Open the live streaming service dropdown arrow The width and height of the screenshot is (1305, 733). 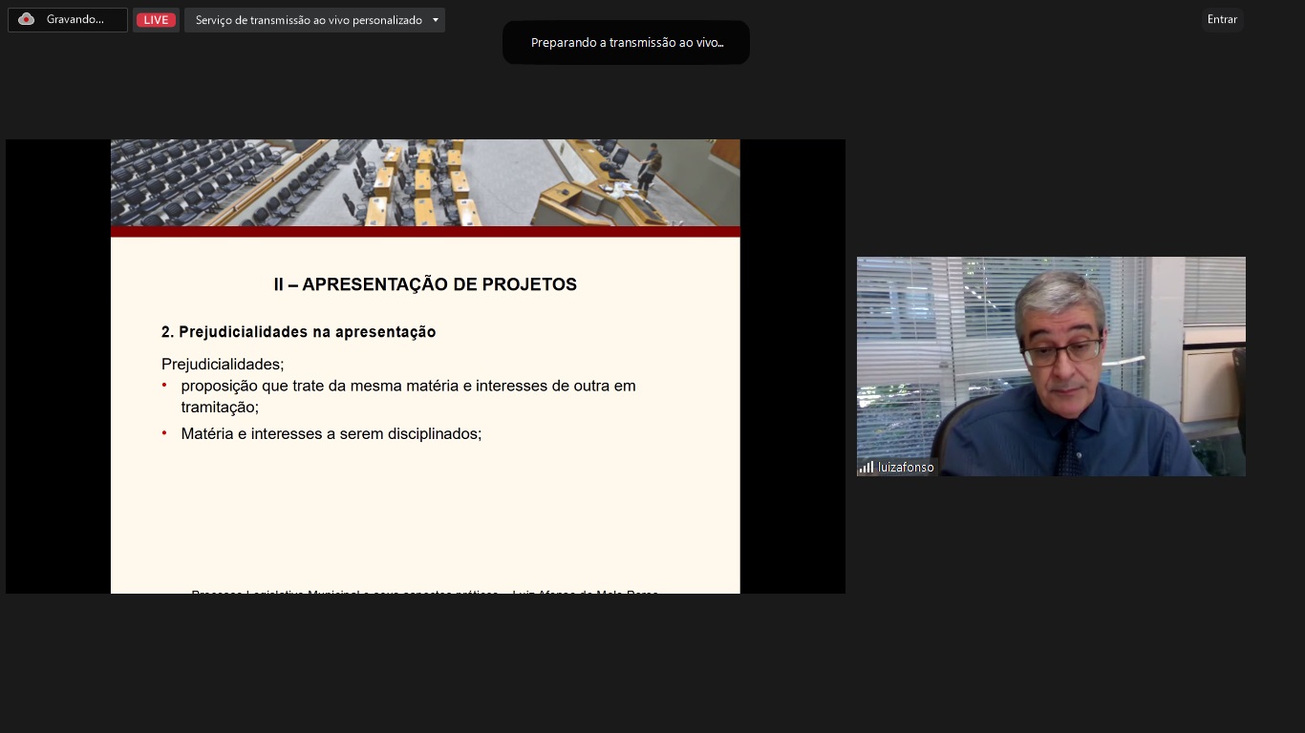[x=436, y=20]
